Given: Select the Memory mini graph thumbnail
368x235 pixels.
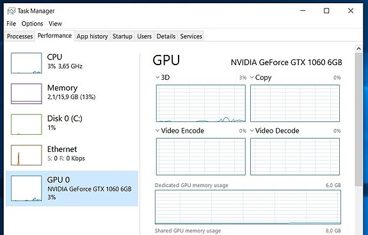Looking at the screenshot, I should click(26, 94).
